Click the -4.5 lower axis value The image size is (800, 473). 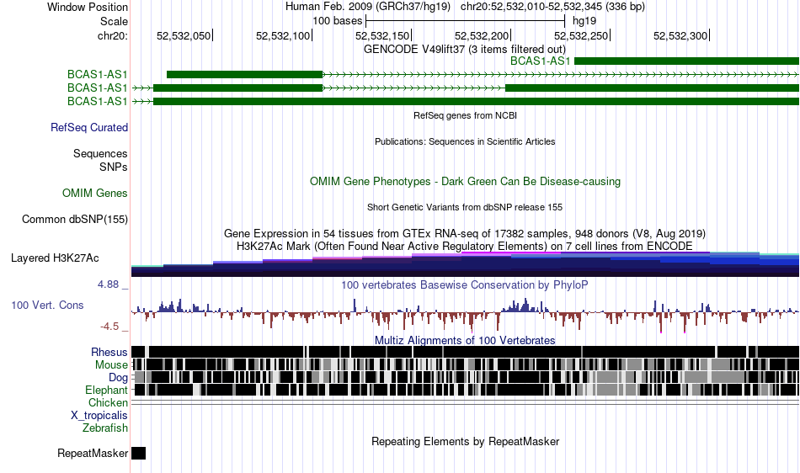(x=109, y=327)
